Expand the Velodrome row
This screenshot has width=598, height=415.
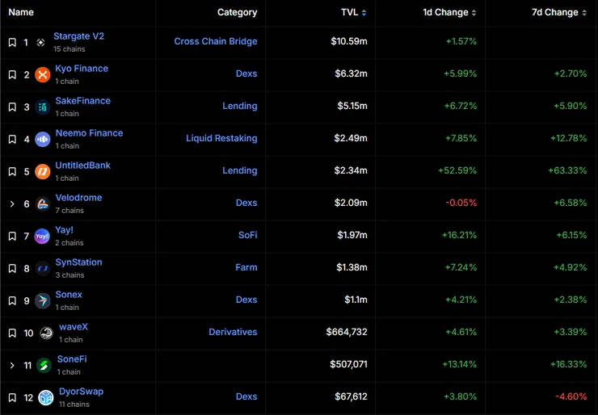point(12,203)
